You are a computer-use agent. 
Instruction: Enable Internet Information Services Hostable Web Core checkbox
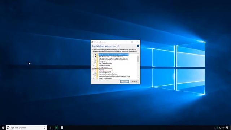click(x=95, y=76)
